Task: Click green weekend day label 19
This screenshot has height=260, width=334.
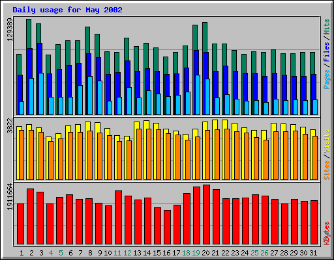Action: 196,253
